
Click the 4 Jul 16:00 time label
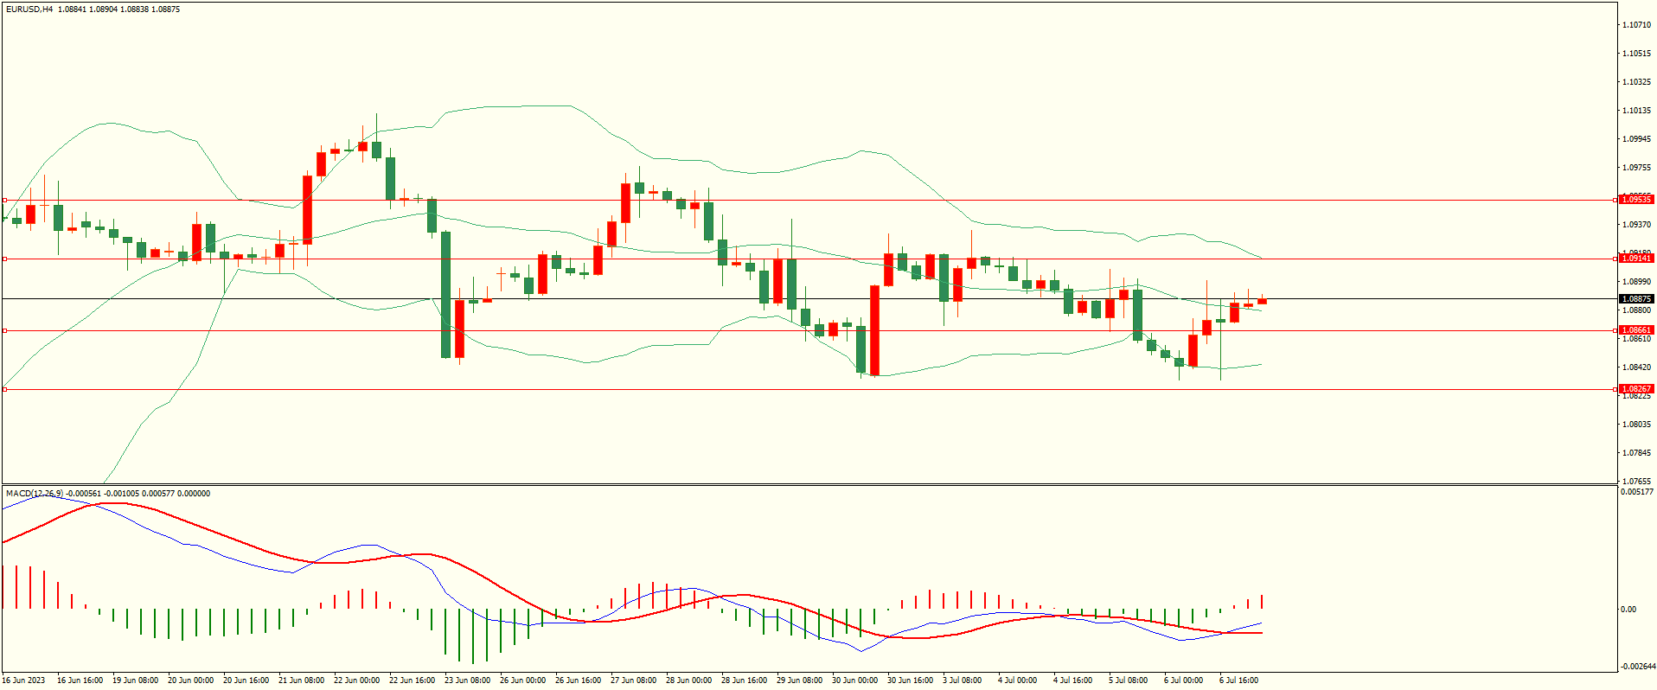click(x=1072, y=680)
